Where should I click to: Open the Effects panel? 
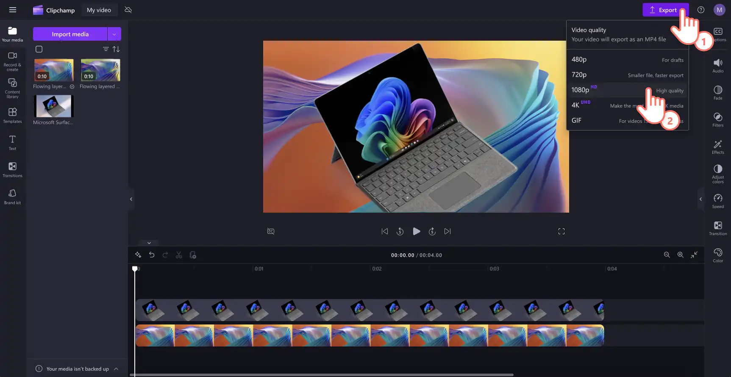pos(718,147)
